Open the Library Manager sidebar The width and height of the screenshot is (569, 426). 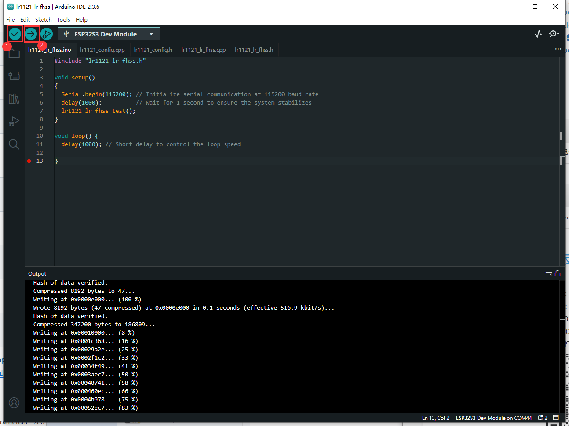14,98
